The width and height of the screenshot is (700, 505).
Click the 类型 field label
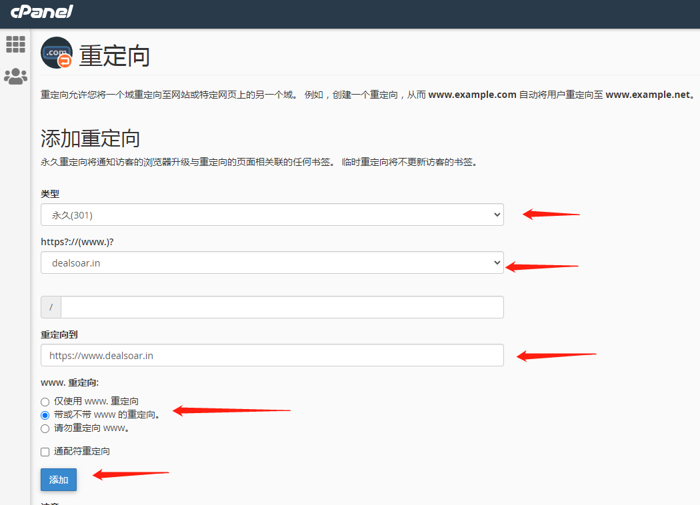pyautogui.click(x=50, y=194)
